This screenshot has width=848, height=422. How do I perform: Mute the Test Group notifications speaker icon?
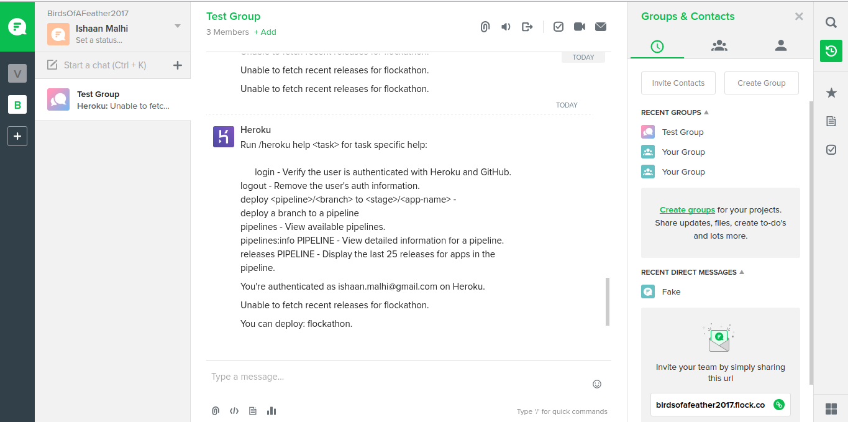(506, 27)
